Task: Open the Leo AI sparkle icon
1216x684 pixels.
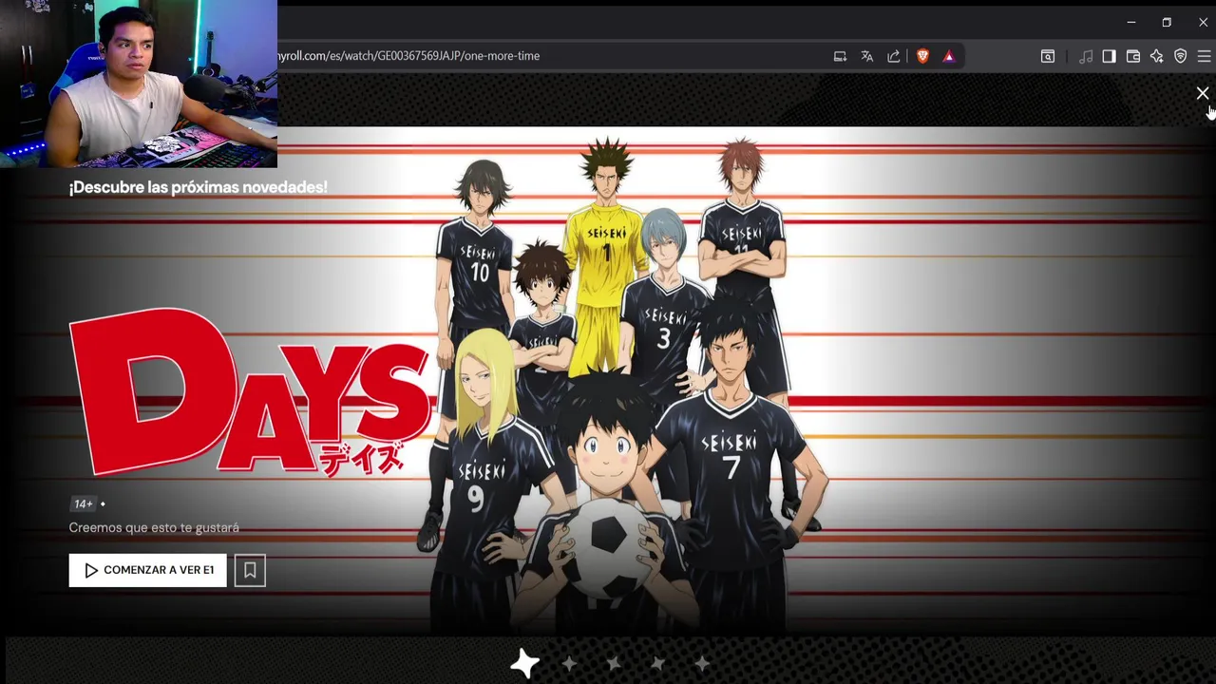Action: pos(1156,56)
